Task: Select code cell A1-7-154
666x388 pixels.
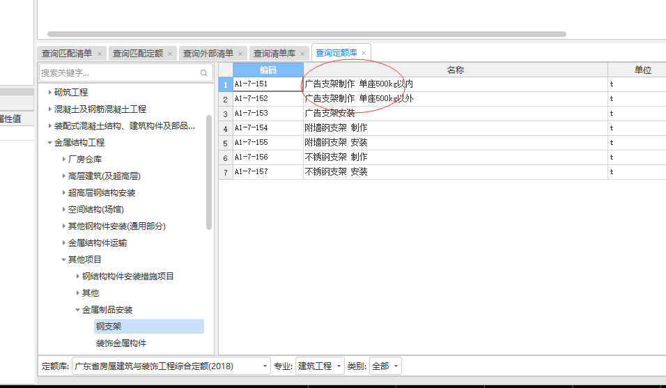Action: point(268,127)
